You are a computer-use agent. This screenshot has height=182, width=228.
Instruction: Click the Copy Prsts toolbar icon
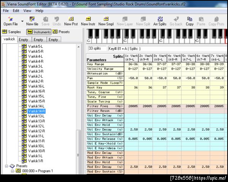[x=216, y=21]
